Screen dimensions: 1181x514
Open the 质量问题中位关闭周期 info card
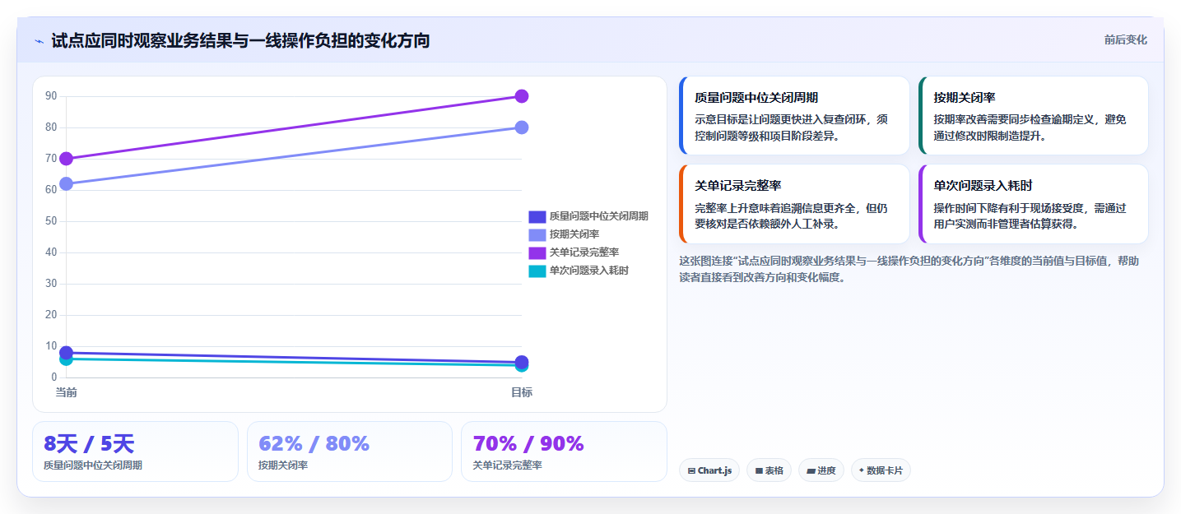794,115
